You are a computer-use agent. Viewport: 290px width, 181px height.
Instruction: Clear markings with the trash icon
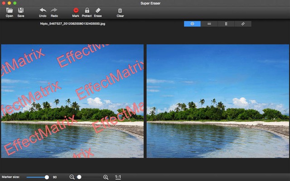tap(120, 10)
